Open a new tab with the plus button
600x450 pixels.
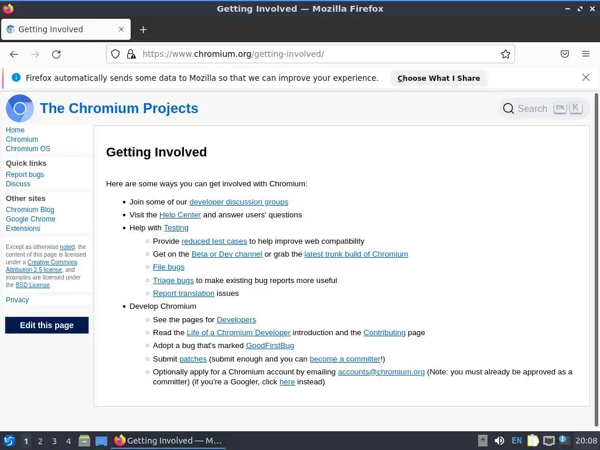(143, 29)
